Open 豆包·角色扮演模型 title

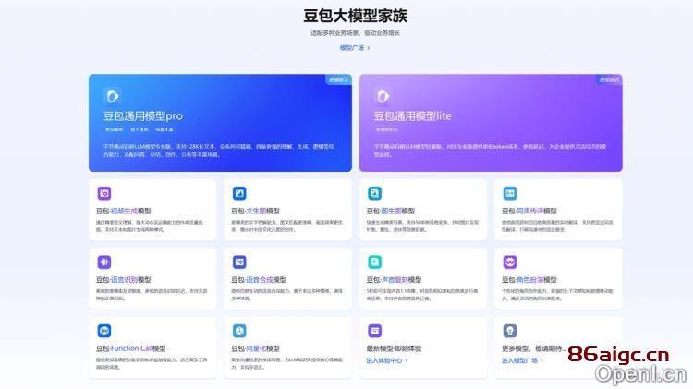coord(529,280)
